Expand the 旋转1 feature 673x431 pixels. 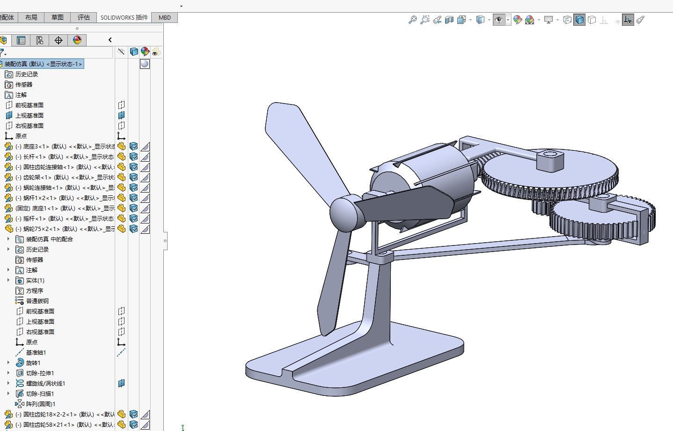pyautogui.click(x=8, y=363)
